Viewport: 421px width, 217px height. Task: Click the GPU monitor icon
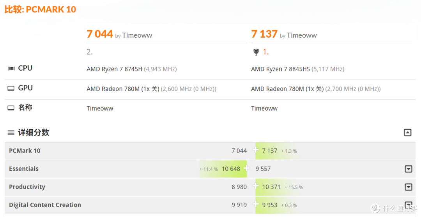click(x=11, y=89)
